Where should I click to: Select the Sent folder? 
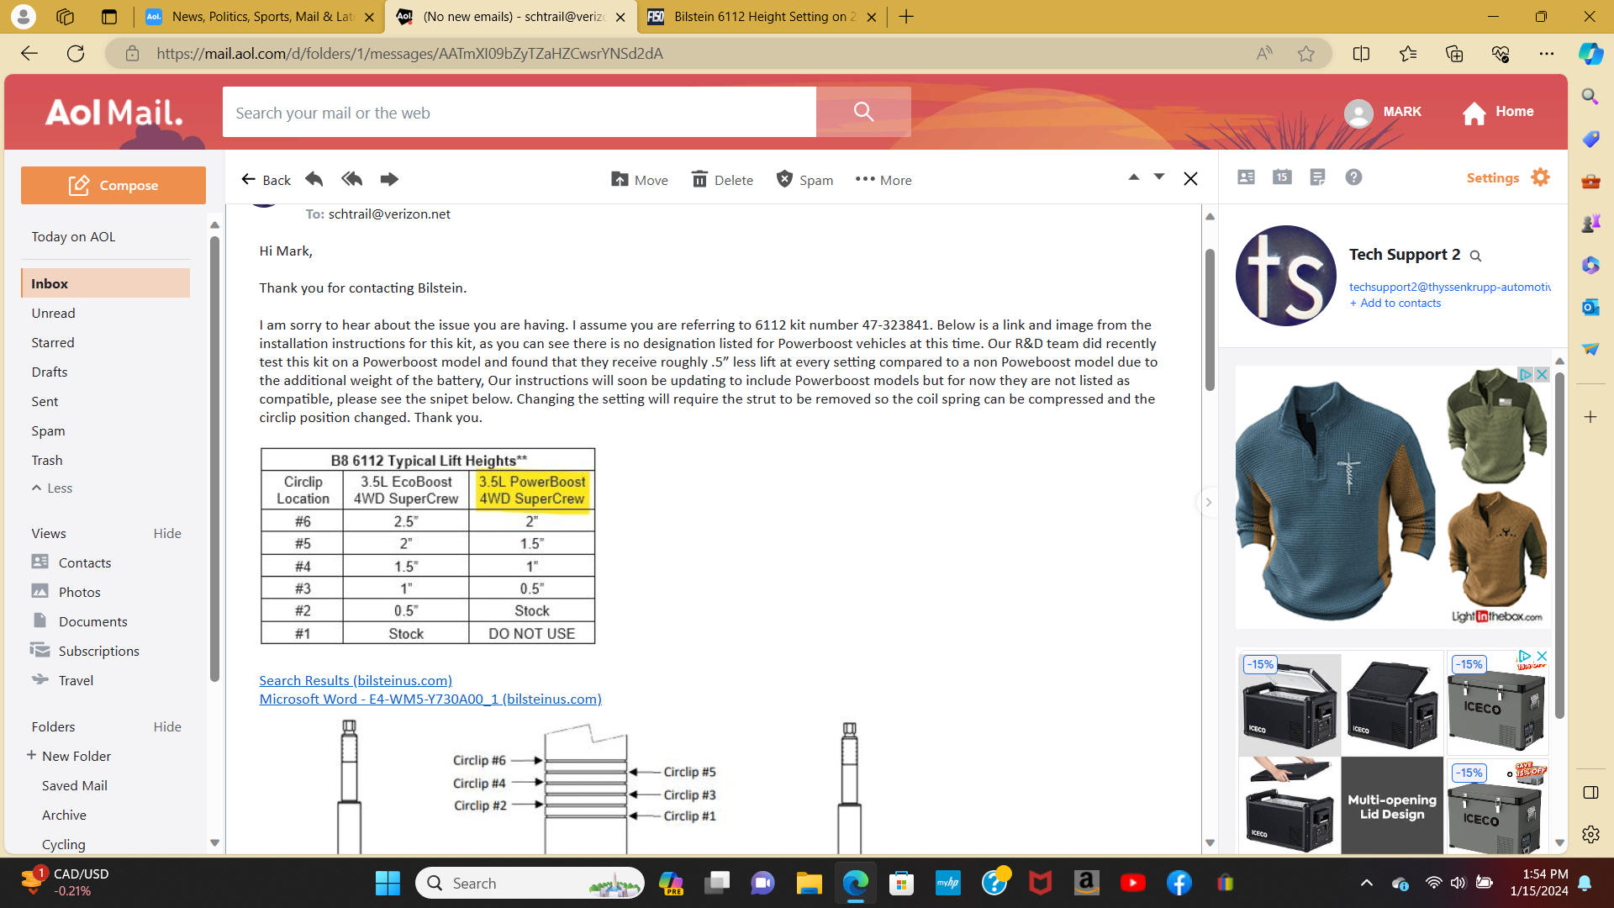(45, 401)
